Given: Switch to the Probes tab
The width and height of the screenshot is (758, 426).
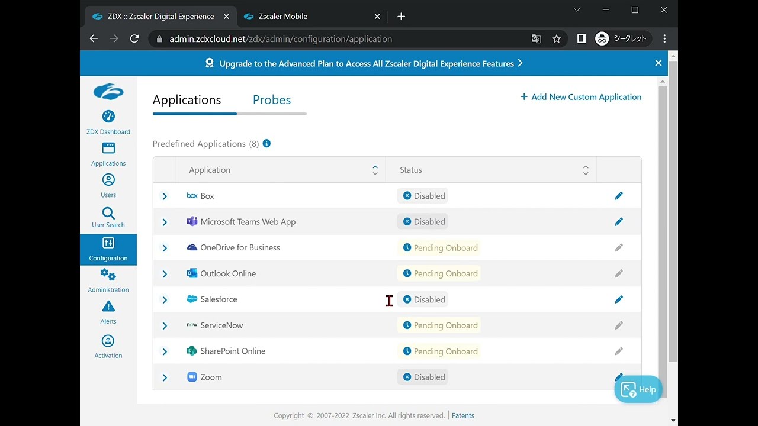Looking at the screenshot, I should [272, 100].
